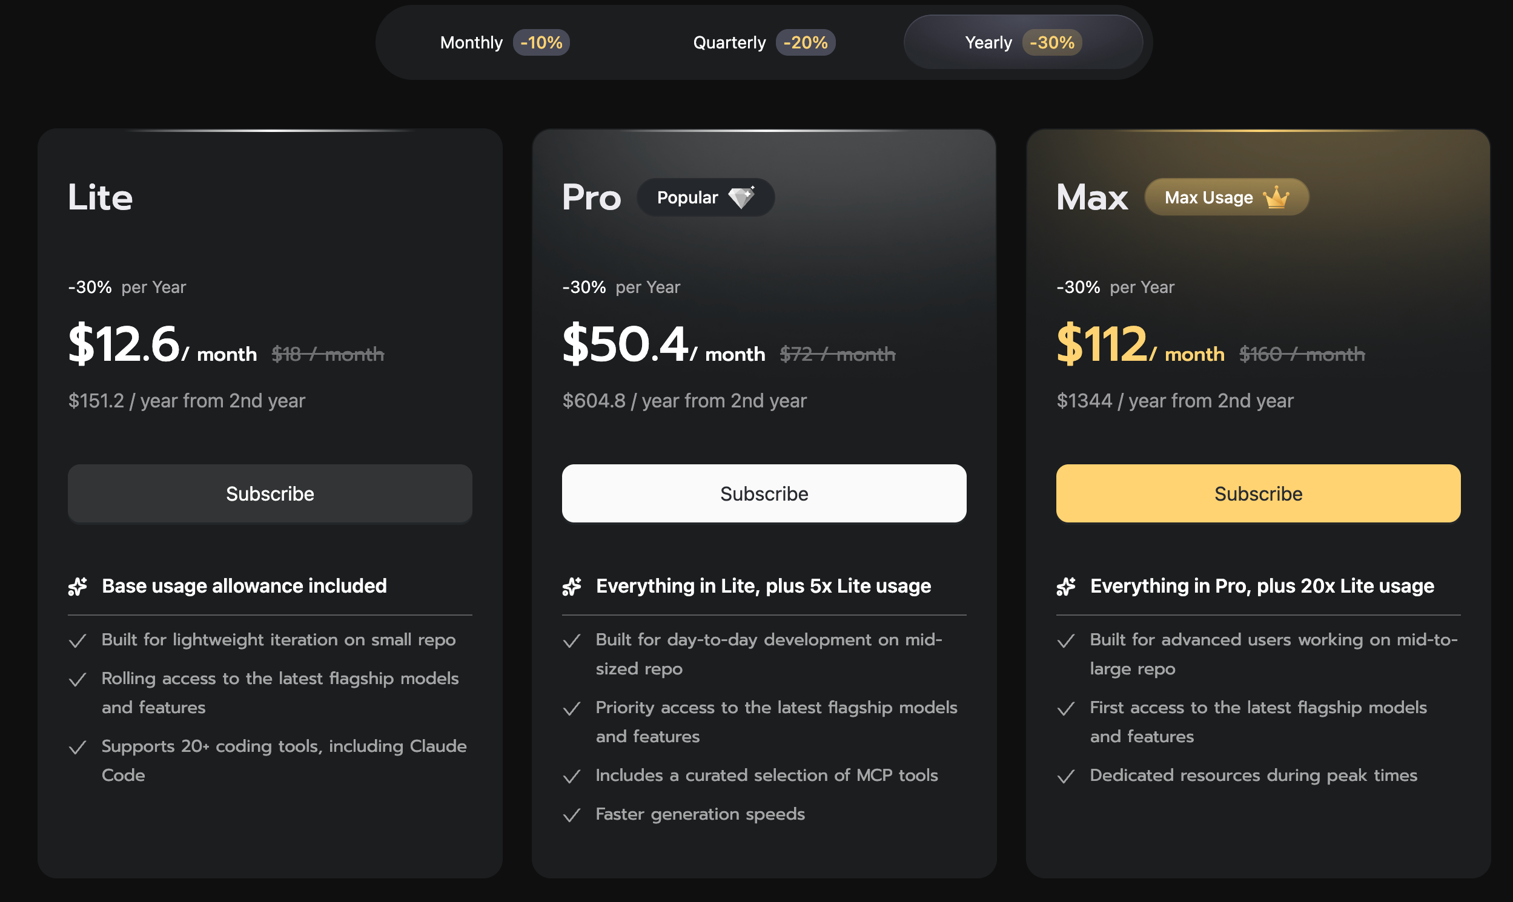Click checkmark next to MCP tools feature
The width and height of the screenshot is (1513, 902).
(x=572, y=776)
